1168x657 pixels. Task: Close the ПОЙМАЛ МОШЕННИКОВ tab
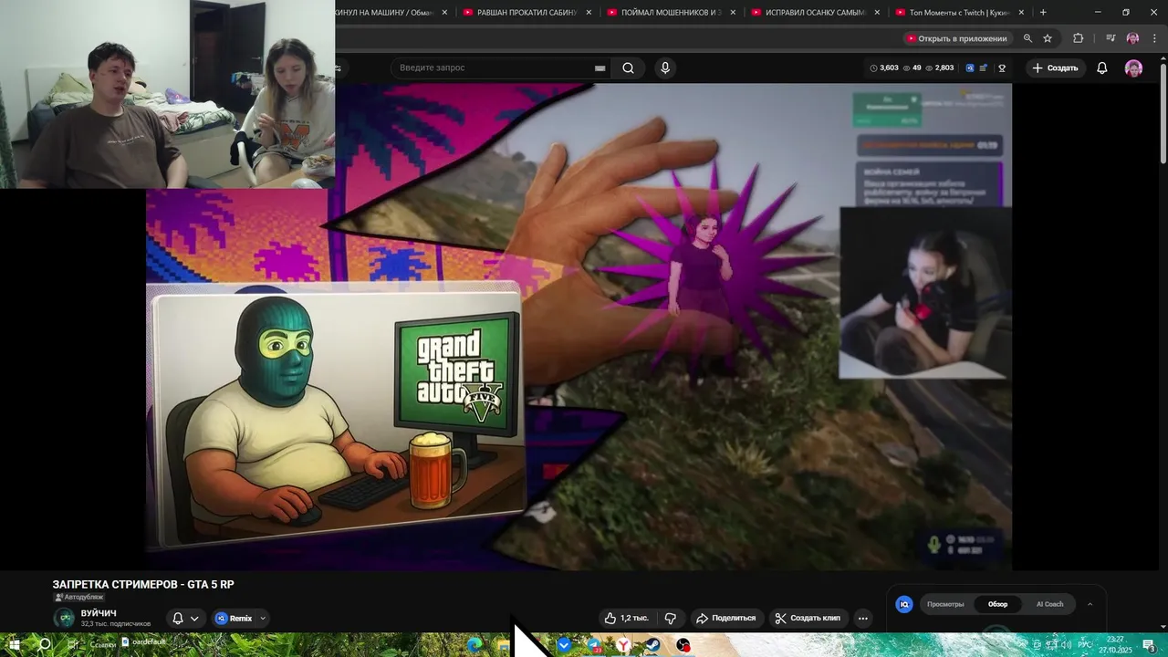click(x=733, y=12)
